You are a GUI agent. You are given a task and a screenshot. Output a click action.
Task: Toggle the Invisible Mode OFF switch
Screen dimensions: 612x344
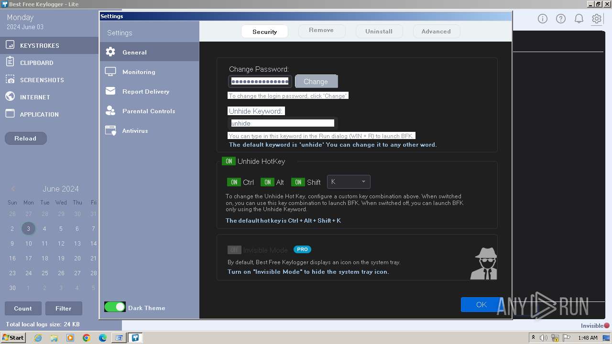click(234, 250)
